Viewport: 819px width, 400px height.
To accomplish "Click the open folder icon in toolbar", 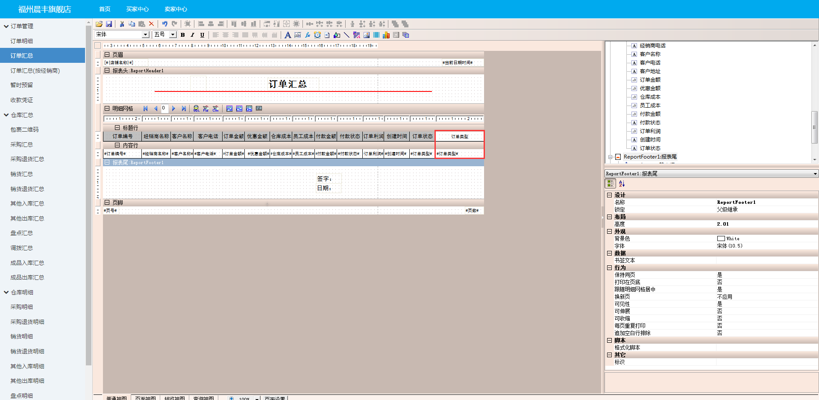I will (99, 24).
